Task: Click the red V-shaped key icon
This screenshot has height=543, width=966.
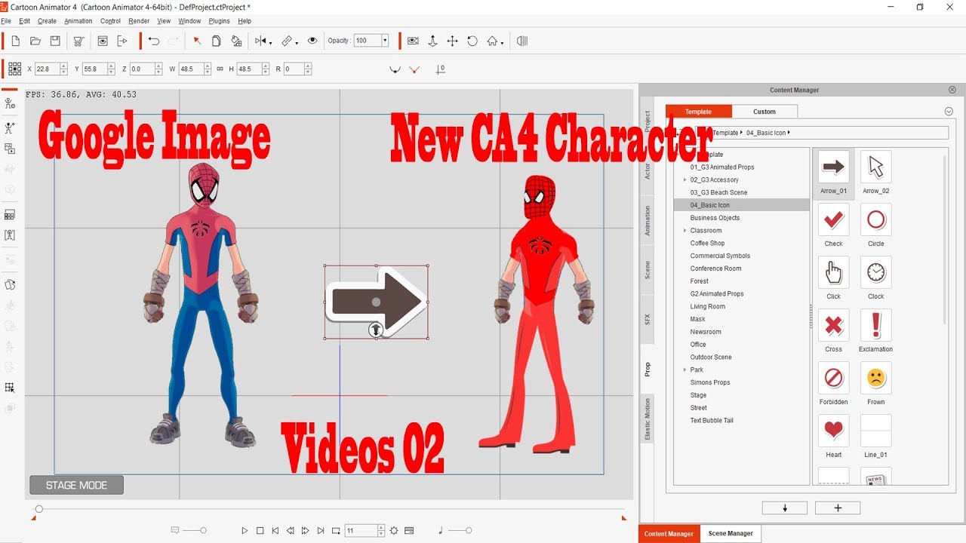Action: tap(414, 69)
